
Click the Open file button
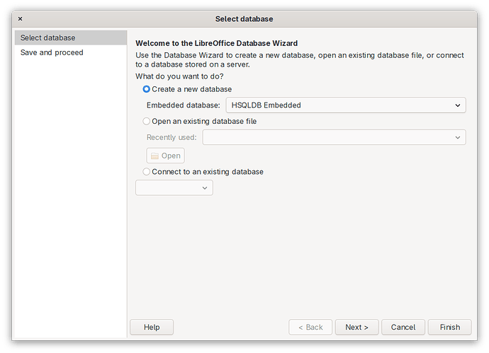[x=166, y=156]
